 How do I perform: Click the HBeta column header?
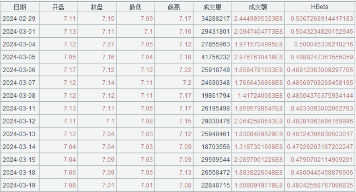click(320, 7)
